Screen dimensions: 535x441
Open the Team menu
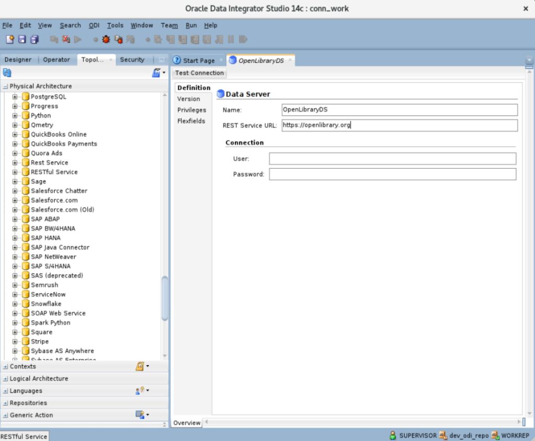pos(169,25)
